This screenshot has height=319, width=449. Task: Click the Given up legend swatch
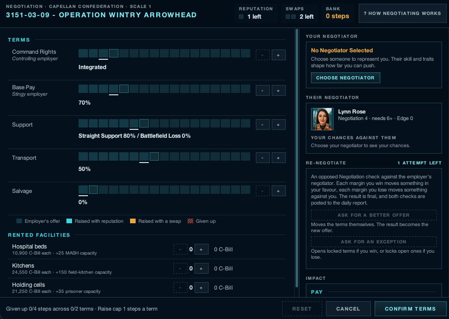point(190,221)
